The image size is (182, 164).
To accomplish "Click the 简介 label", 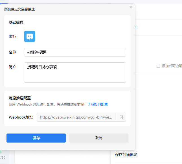I will pos(12,67).
